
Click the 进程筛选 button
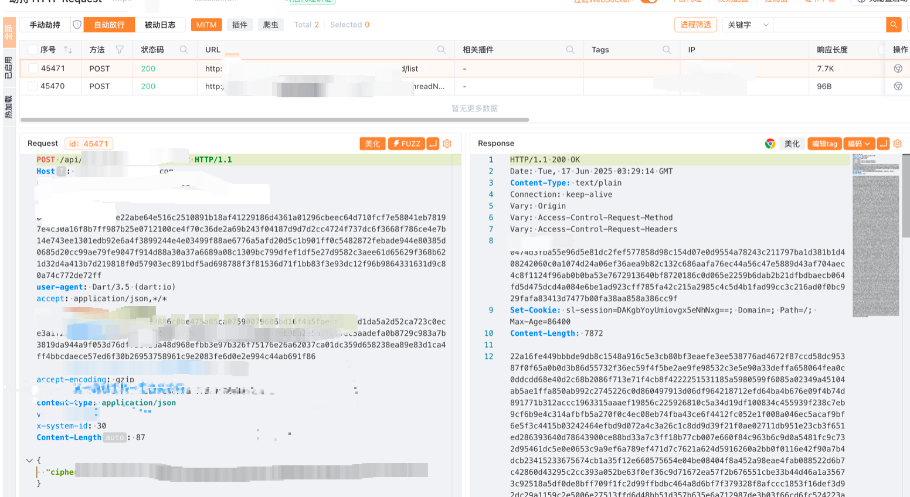695,25
